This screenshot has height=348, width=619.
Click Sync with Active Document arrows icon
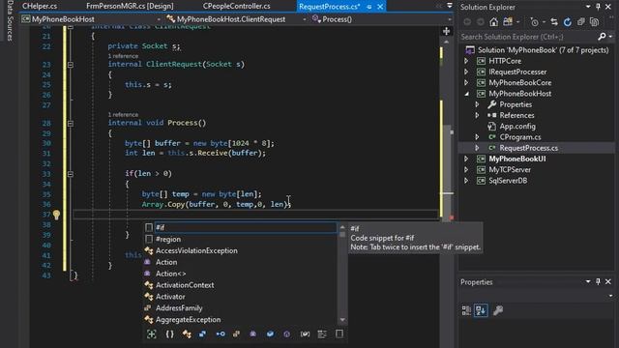554,22
